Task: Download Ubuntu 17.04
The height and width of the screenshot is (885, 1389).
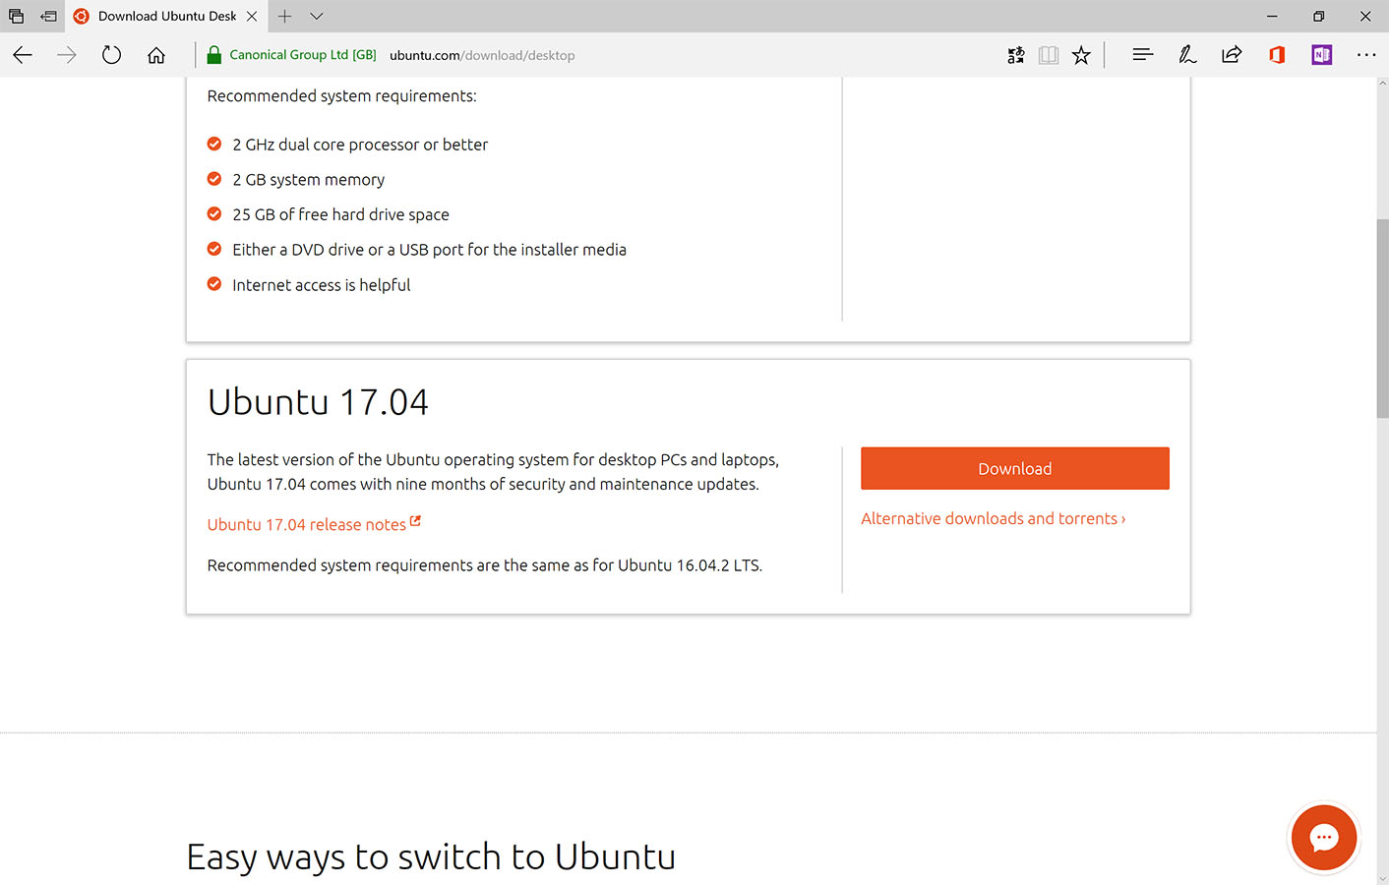Action: (1015, 468)
